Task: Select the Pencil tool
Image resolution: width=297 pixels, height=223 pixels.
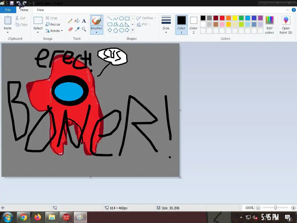Action: pyautogui.click(x=70, y=21)
